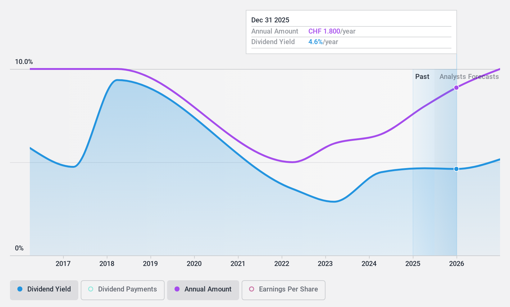Click the CHF 1.800/year value
Image resolution: width=510 pixels, height=307 pixels.
click(332, 31)
